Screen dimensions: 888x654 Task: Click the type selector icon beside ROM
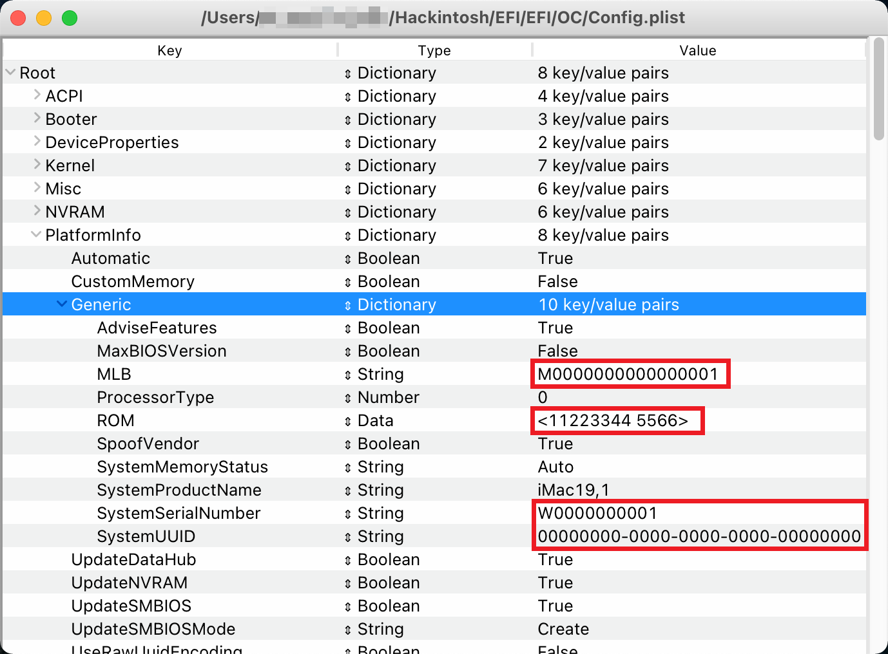coord(348,420)
